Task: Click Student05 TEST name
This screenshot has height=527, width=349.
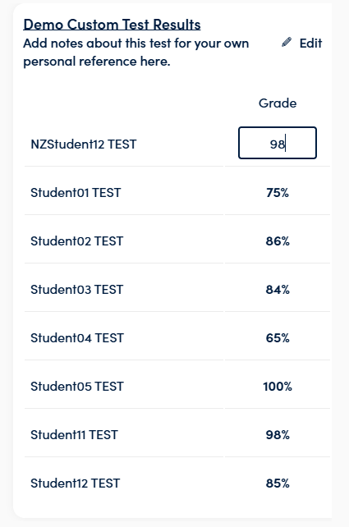Action: click(77, 386)
